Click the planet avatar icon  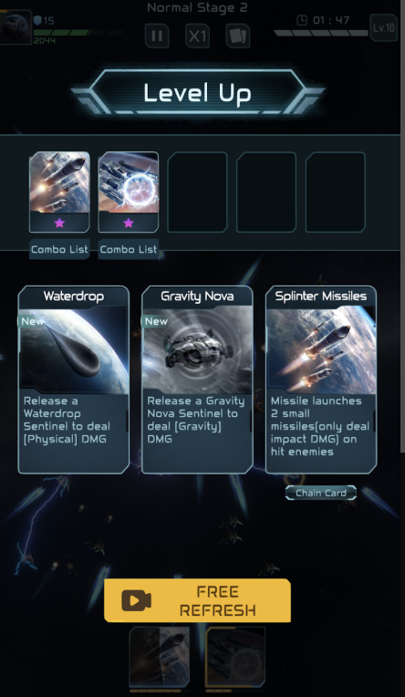pyautogui.click(x=16, y=27)
